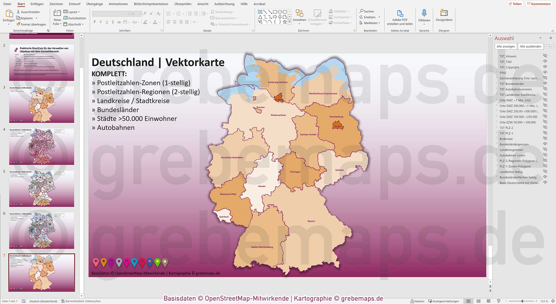This screenshot has width=556, height=304.
Task: Expand the PINS group in Auswahl pane
Action: (498, 73)
